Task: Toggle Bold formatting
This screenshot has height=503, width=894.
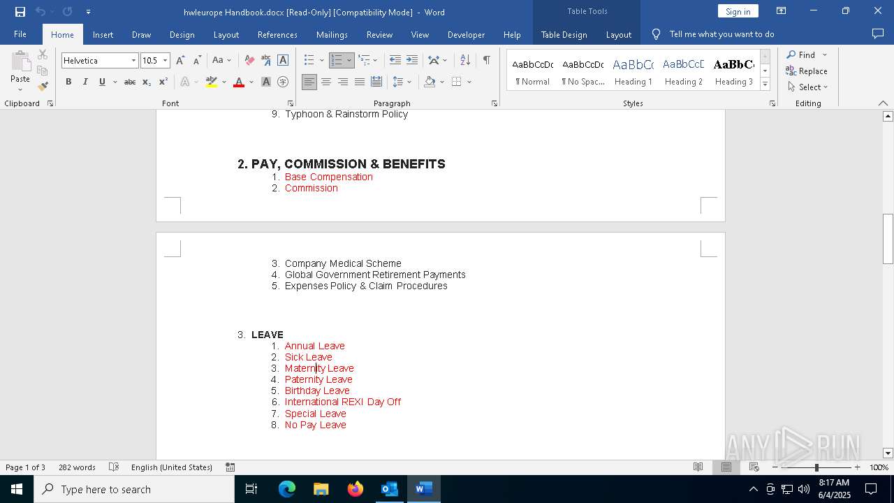Action: (x=68, y=82)
